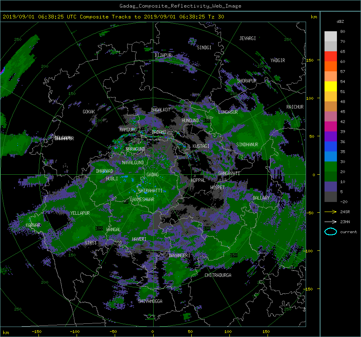361x337 pixels.
Task: Click the SHIVAMOGGA city label
Action: point(150,301)
